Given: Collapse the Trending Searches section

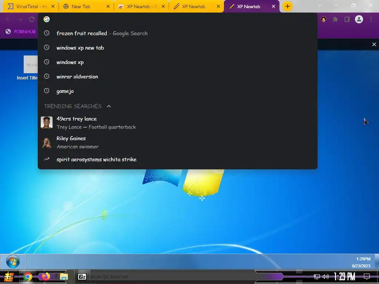Looking at the screenshot, I should (x=109, y=106).
